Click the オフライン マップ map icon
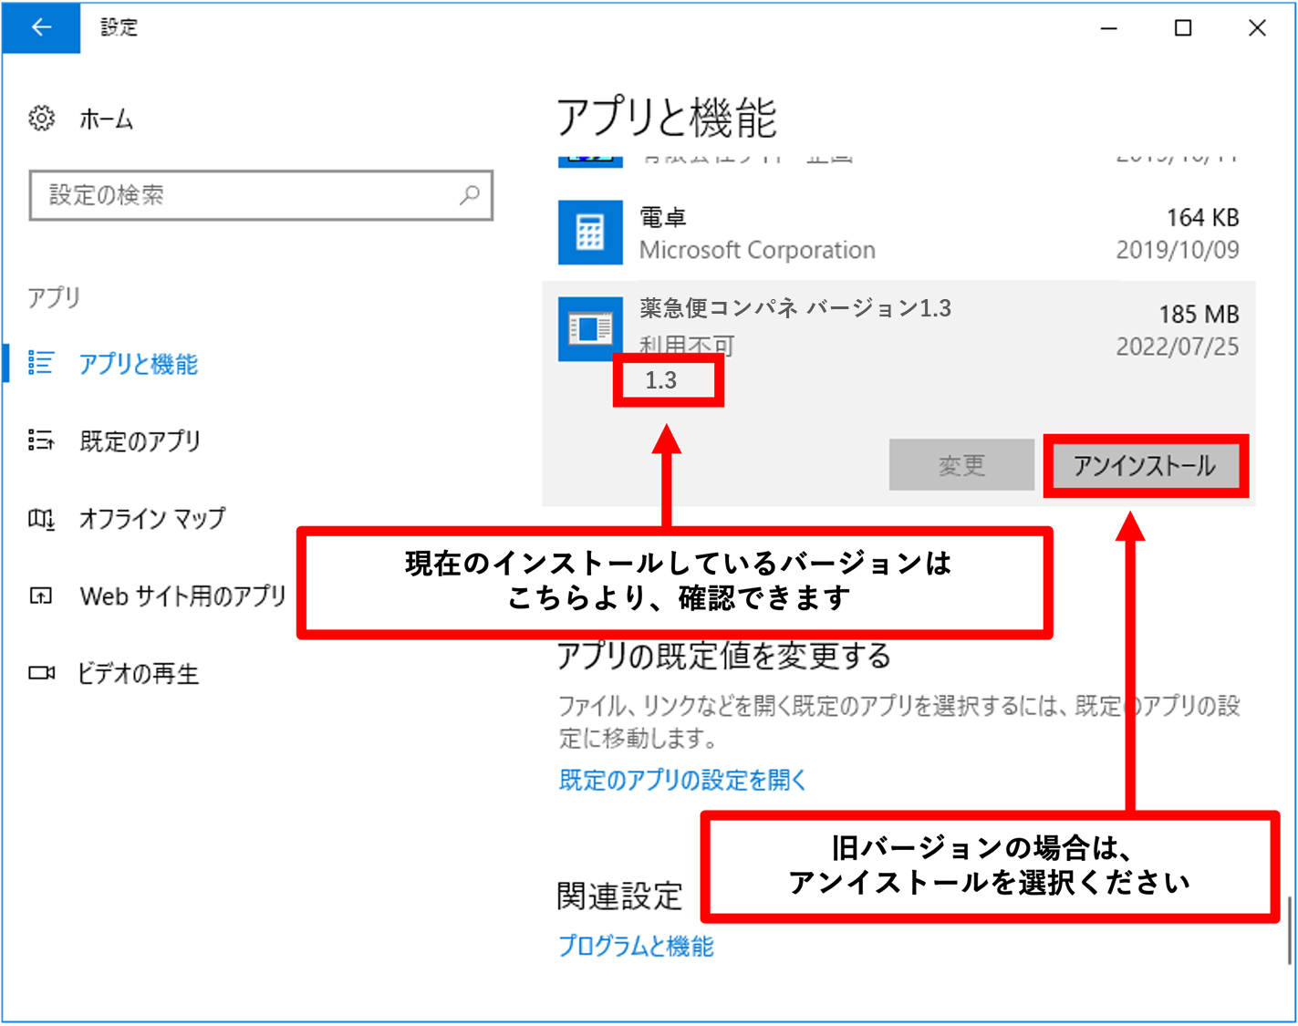The width and height of the screenshot is (1298, 1026). point(41,519)
